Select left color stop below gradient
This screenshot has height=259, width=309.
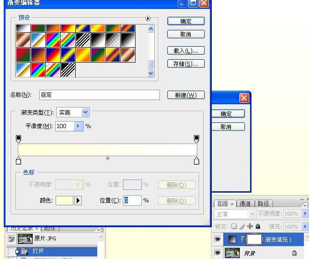18,161
